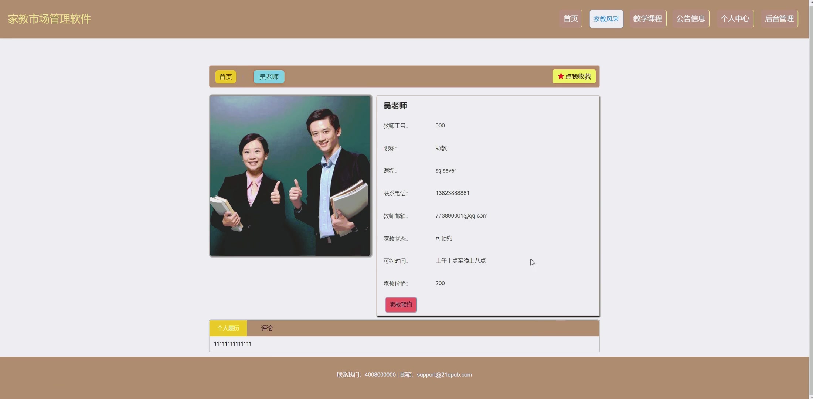Viewport: 813px width, 399px height.
Task: Open the 教学课程 navigation item
Action: point(647,18)
